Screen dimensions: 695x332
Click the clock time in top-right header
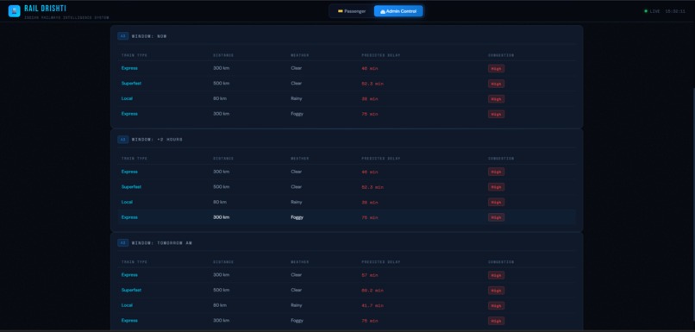(675, 11)
